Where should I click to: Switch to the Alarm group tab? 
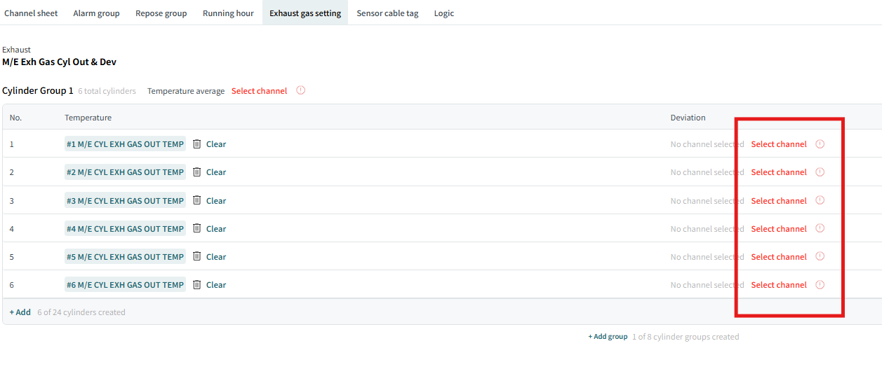pos(96,13)
